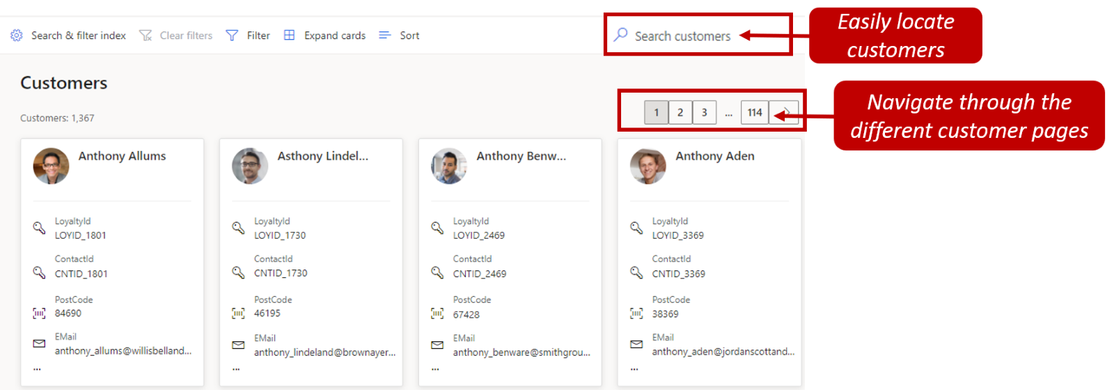This screenshot has width=1114, height=390.
Task: Expand more fields on Anthony Allums card
Action: (x=37, y=368)
